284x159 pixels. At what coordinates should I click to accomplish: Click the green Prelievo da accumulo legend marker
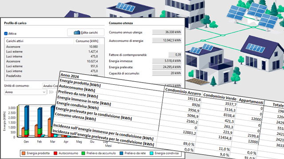(x=83, y=153)
